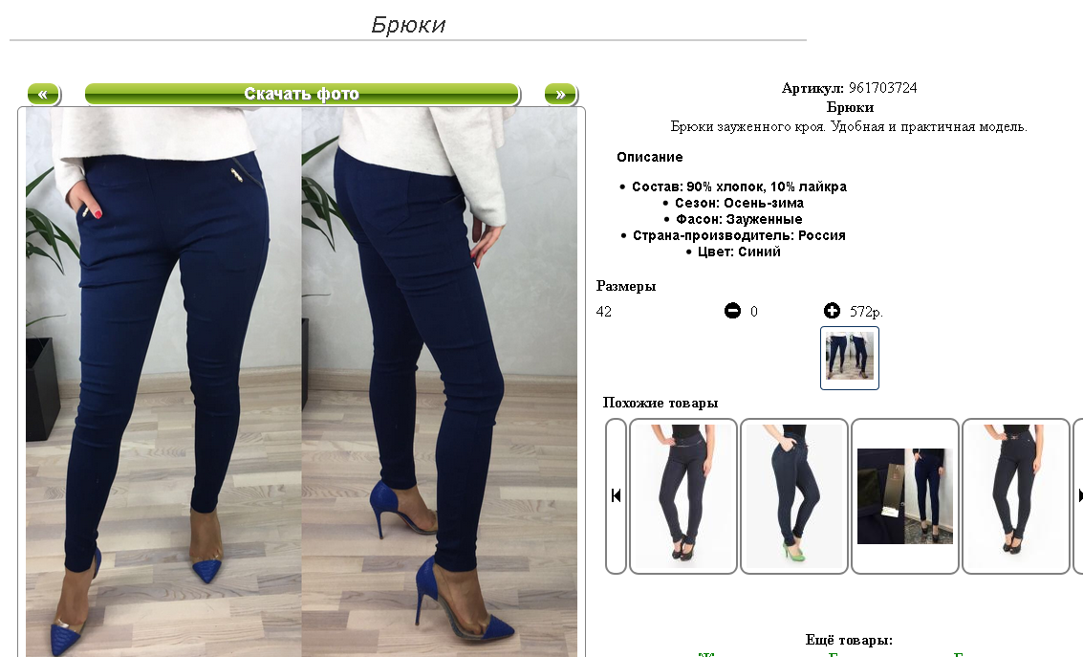The width and height of the screenshot is (1083, 657).
Task: Click the Похожие товары heading
Action: tap(661, 403)
